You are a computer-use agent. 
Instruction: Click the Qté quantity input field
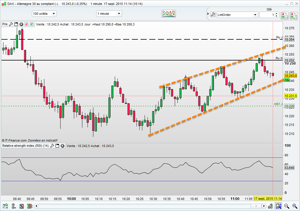267,15
